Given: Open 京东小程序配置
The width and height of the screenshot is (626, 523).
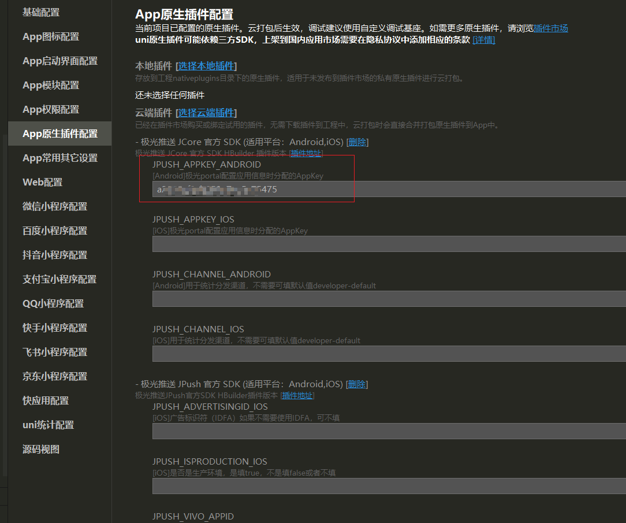Looking at the screenshot, I should (x=55, y=376).
